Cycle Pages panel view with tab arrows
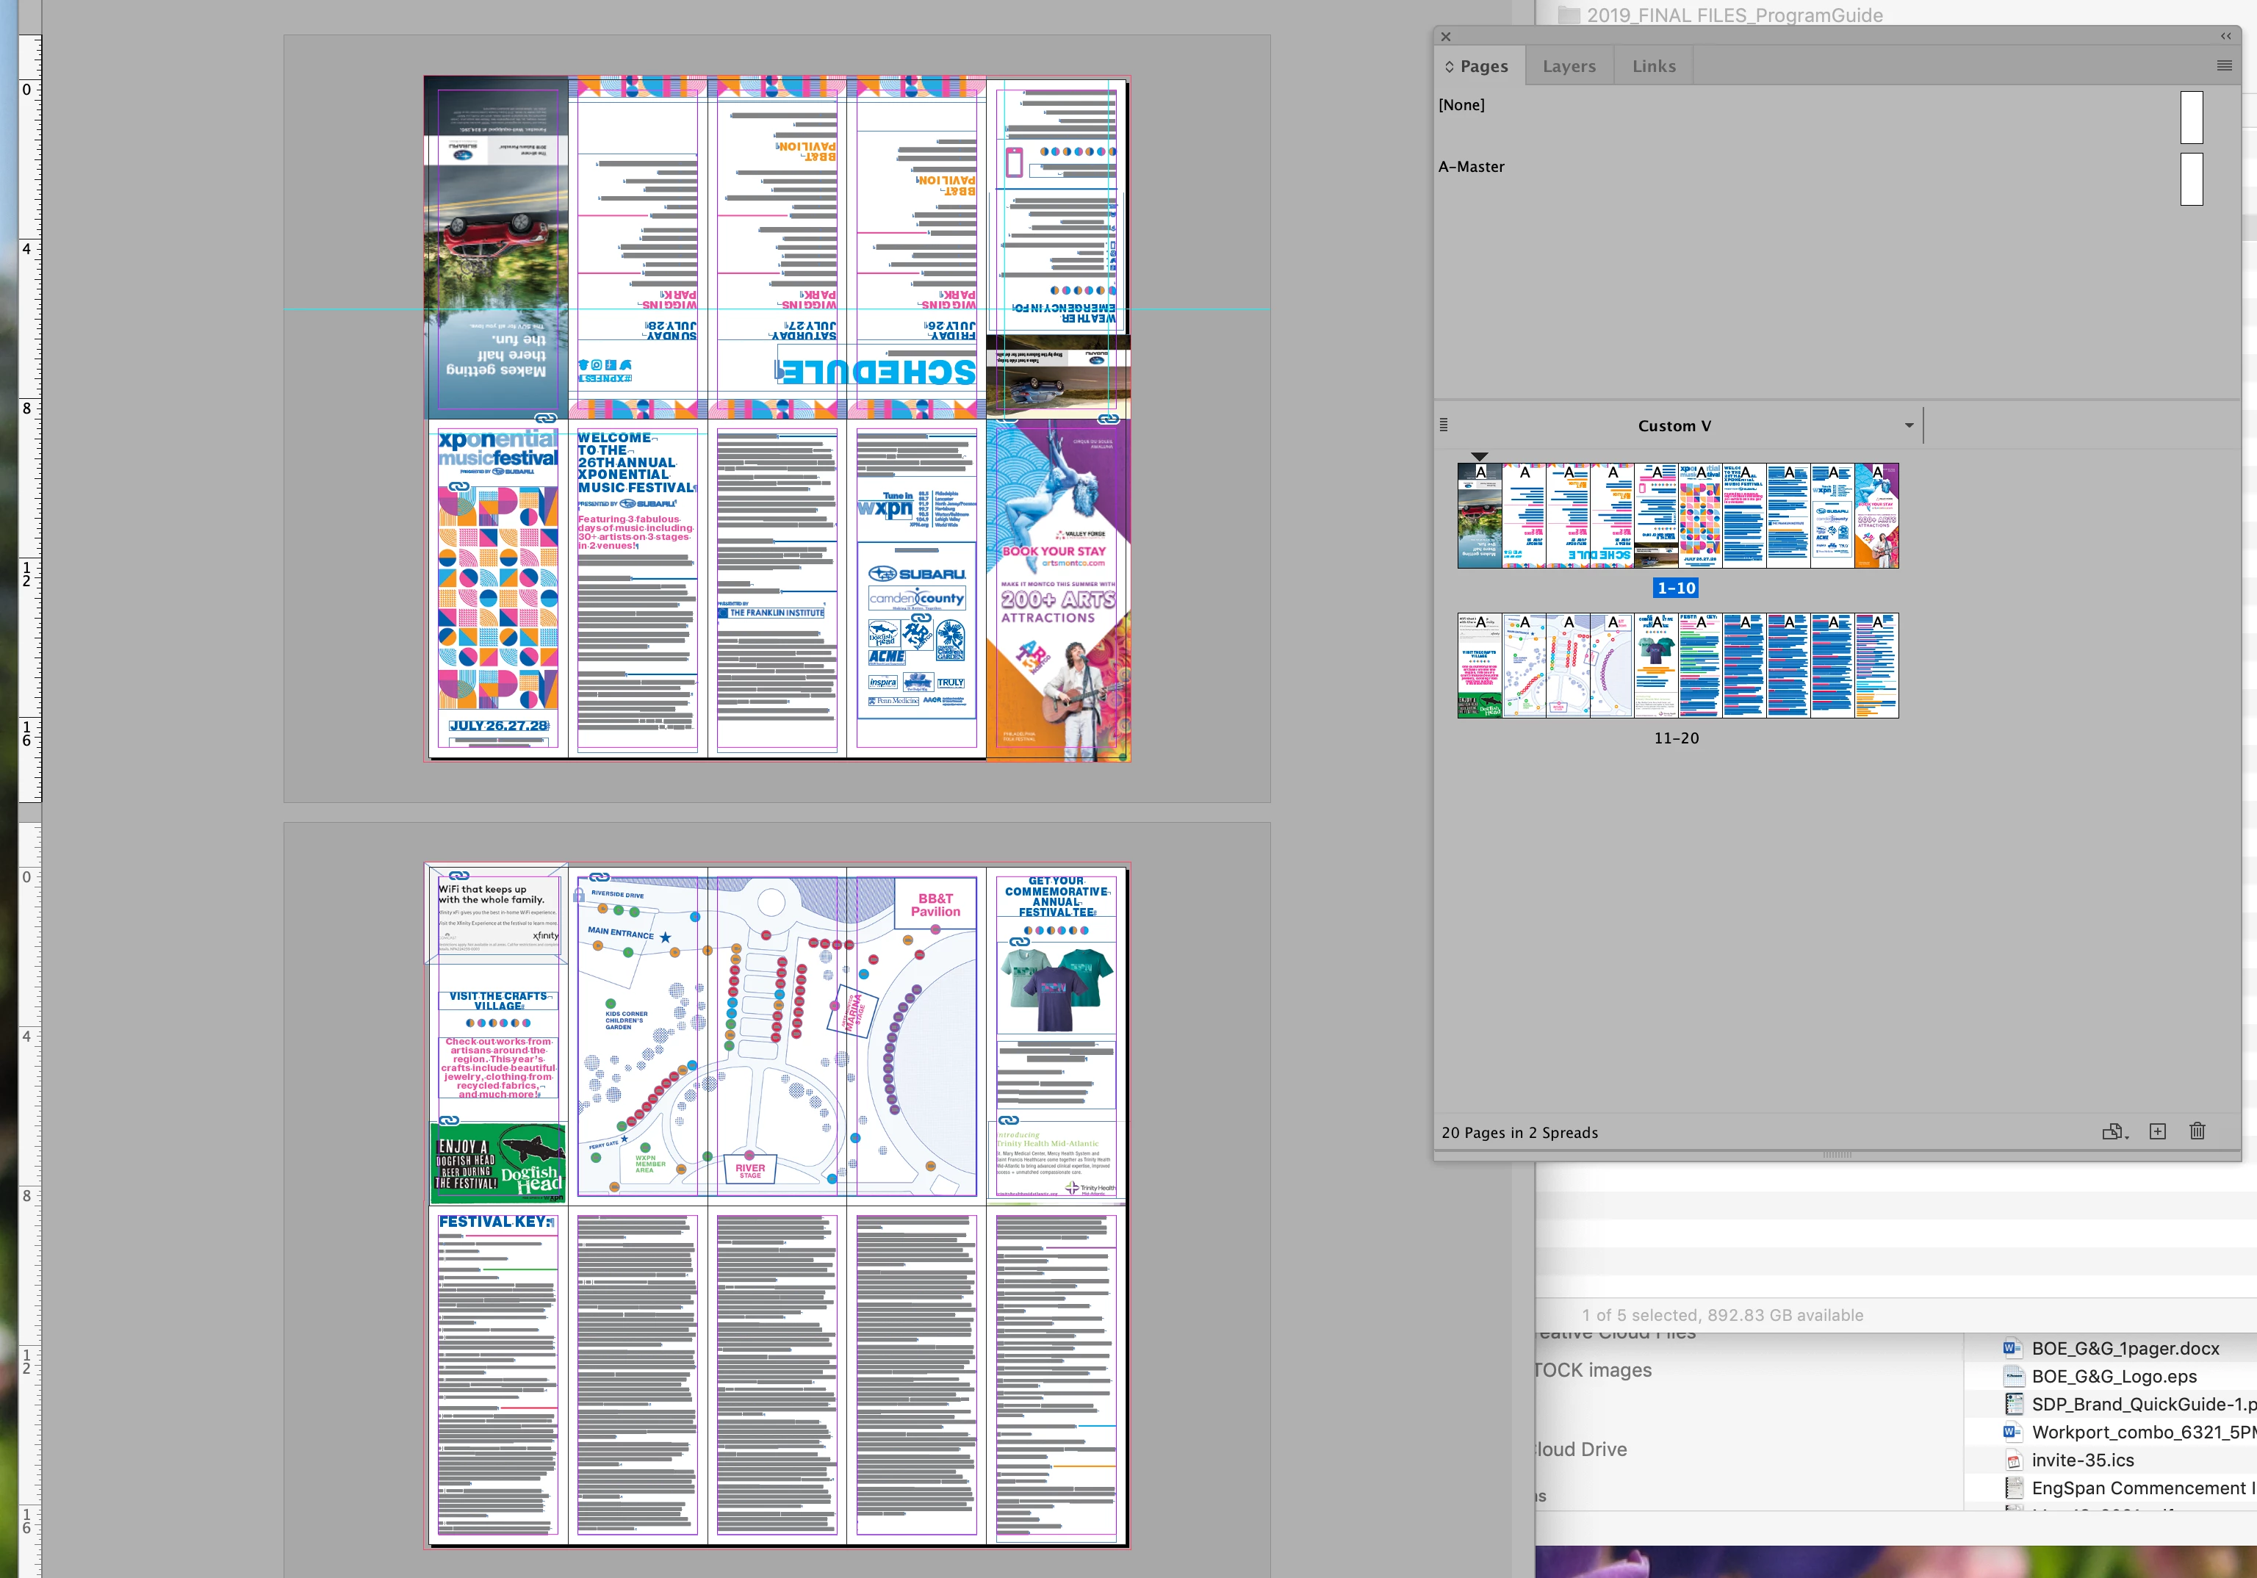This screenshot has width=2257, height=1578. click(1449, 67)
